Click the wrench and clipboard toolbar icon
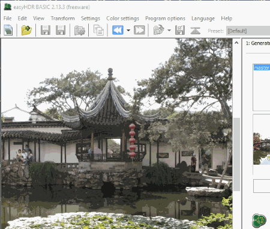Viewport: 270px width, 229px height. [158, 30]
